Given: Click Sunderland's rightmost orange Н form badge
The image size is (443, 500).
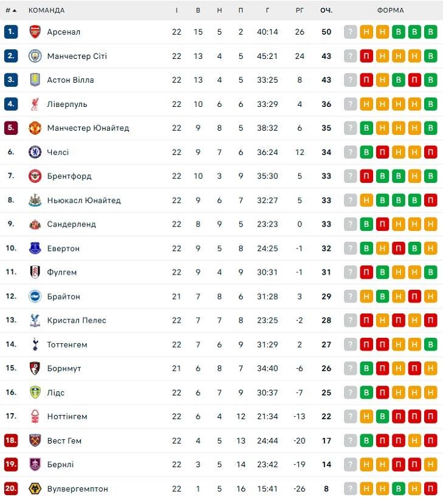Looking at the screenshot, I should tap(431, 224).
